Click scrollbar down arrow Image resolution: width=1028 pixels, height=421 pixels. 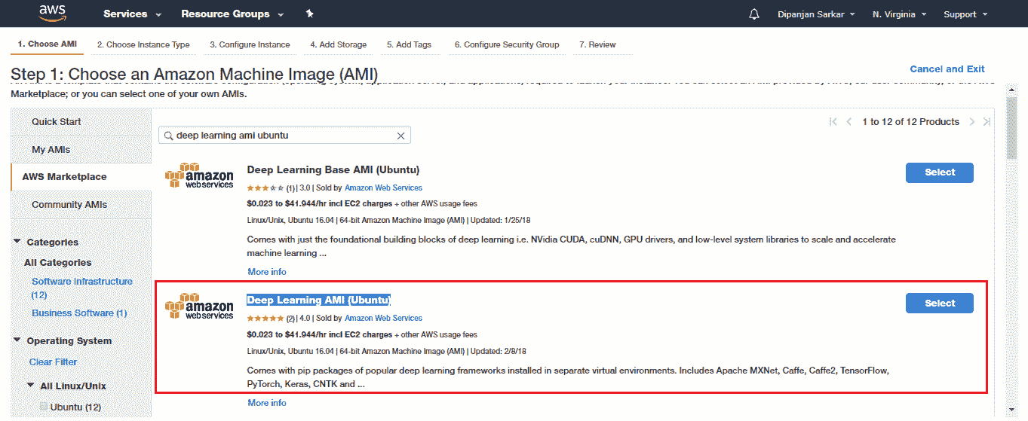(1011, 410)
